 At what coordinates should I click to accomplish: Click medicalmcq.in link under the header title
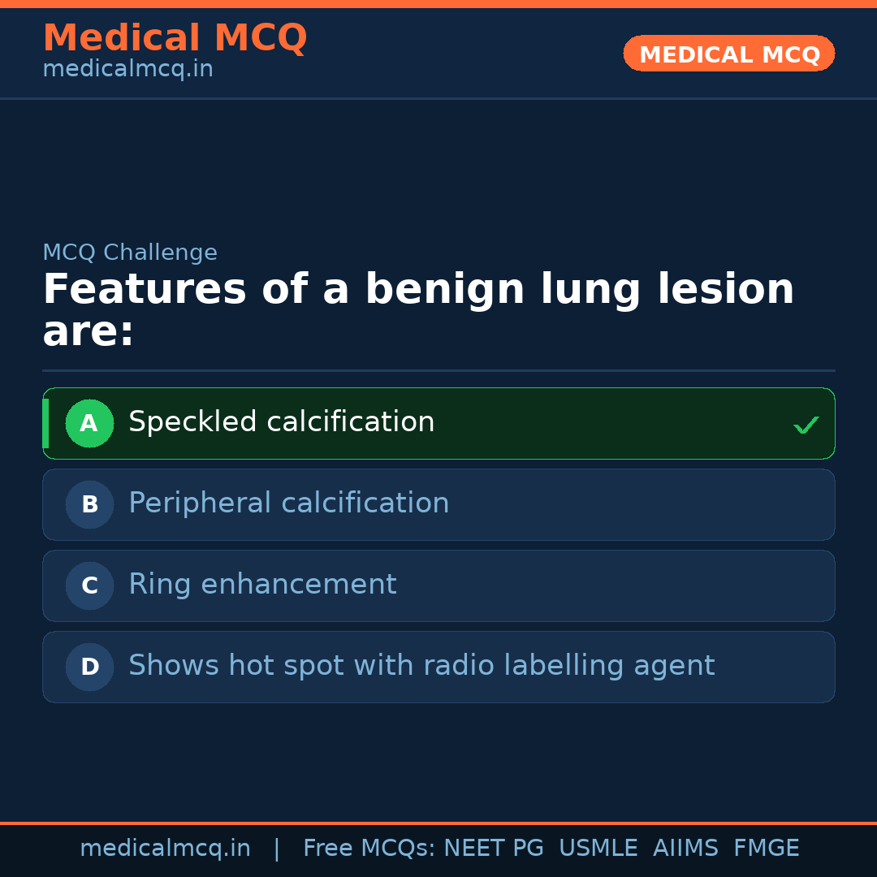[x=127, y=69]
